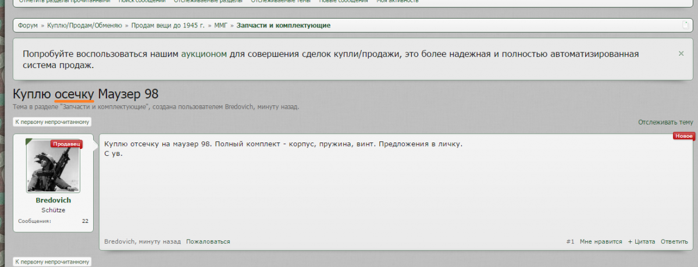Quote the post with + Цитата
The image size is (698, 267).
pyautogui.click(x=642, y=241)
